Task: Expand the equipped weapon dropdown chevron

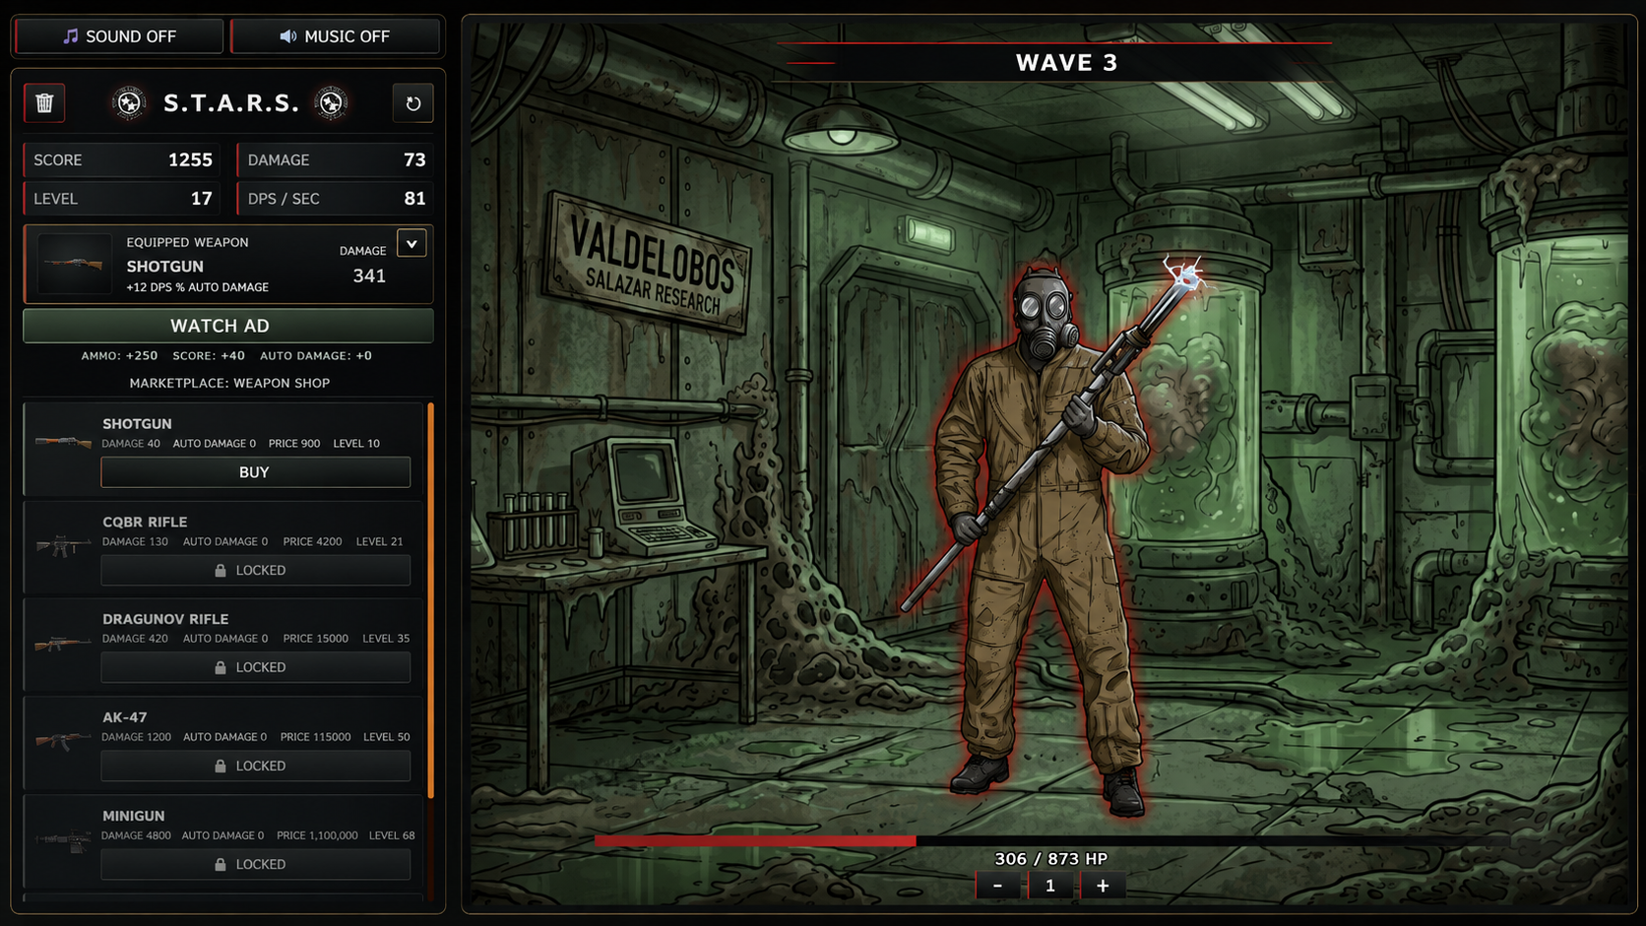Action: (411, 243)
